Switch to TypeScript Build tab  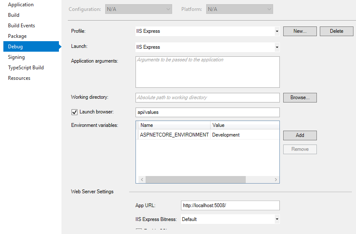pyautogui.click(x=26, y=68)
